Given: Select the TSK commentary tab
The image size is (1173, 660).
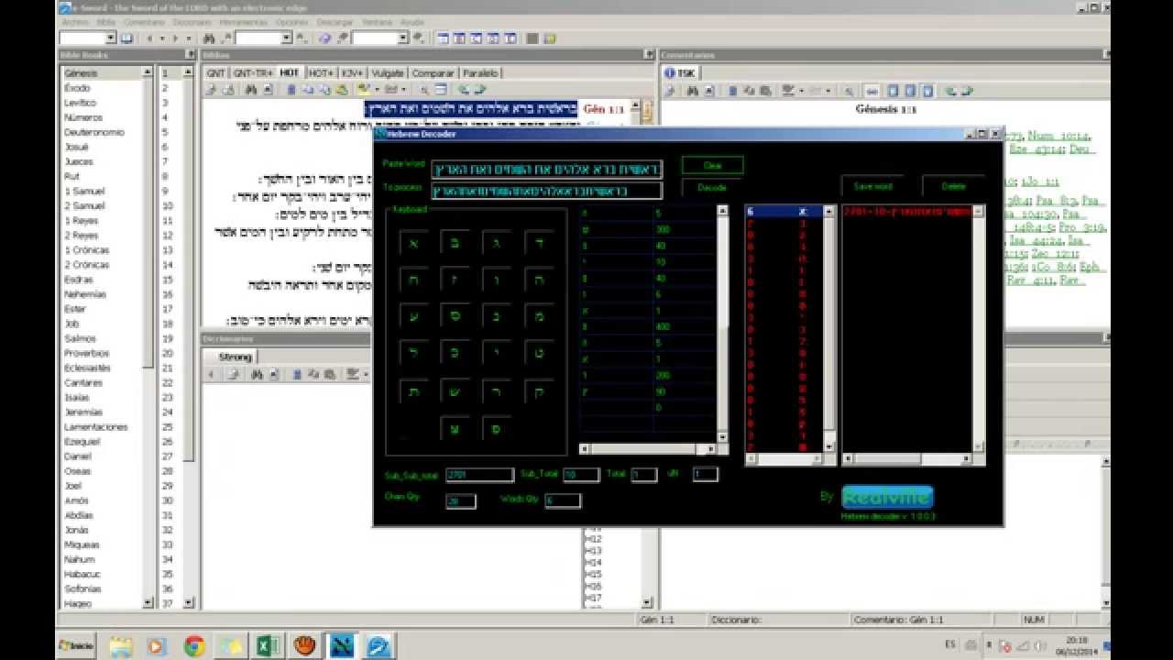Looking at the screenshot, I should click(x=680, y=72).
